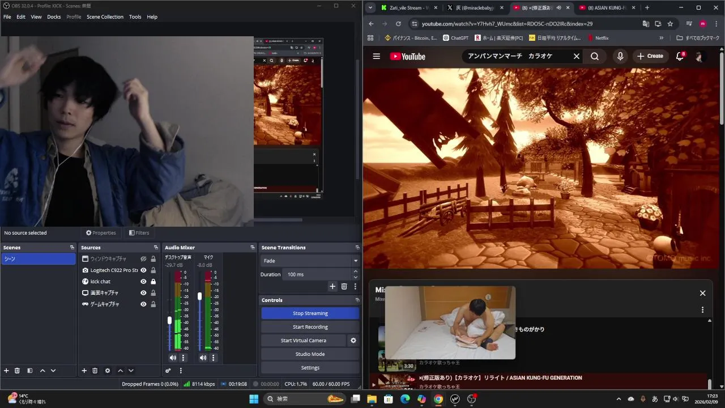Switch to Zati_vile Stream browser tab
Image resolution: width=725 pixels, height=408 pixels.
click(409, 8)
